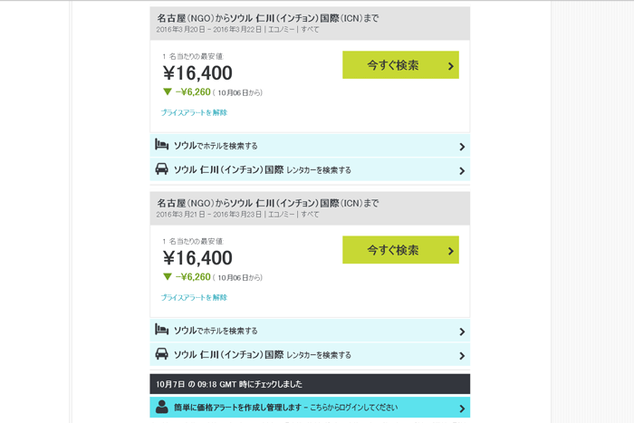Click the person icon in the login bar

pyautogui.click(x=162, y=408)
